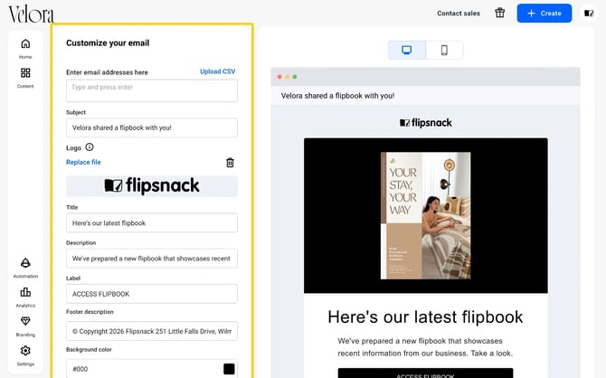Click 'Here's our latest flipbook' preview heading
Screen dimensions: 606x378
click(425, 317)
